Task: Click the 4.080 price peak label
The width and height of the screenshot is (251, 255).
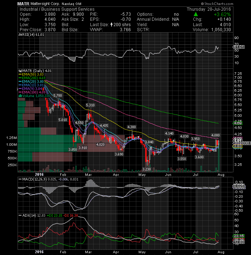Action: pos(216,135)
